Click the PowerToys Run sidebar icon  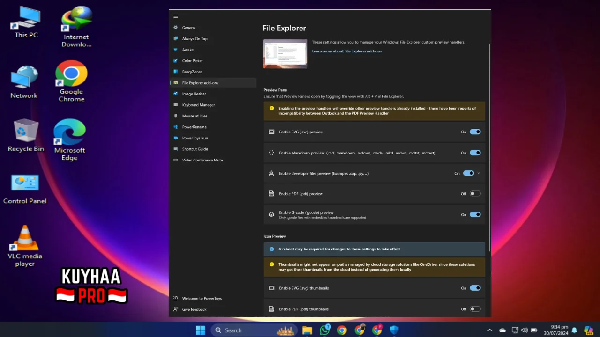pyautogui.click(x=176, y=138)
